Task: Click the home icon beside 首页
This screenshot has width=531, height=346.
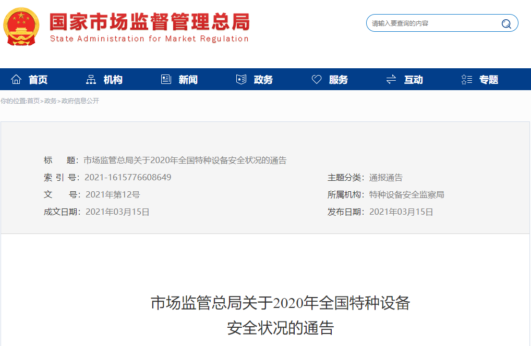Action: point(16,80)
